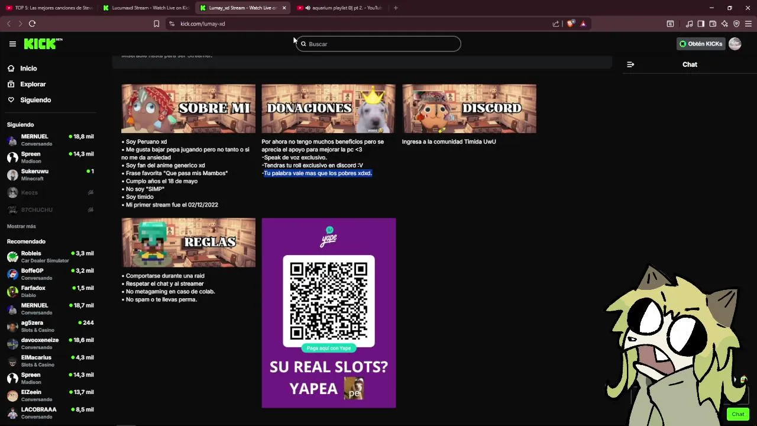Viewport: 757px width, 426px height.
Task: Click the Recomendado section heading
Action: click(x=26, y=241)
